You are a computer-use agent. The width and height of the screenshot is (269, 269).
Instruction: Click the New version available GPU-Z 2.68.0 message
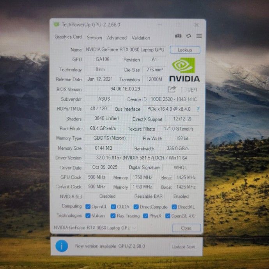[x=110, y=246]
